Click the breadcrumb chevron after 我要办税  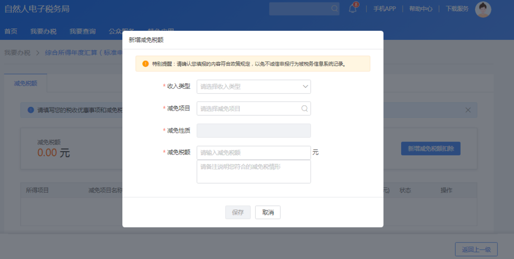38,53
